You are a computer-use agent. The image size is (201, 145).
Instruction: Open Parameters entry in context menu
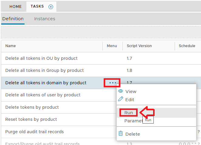click(133, 121)
